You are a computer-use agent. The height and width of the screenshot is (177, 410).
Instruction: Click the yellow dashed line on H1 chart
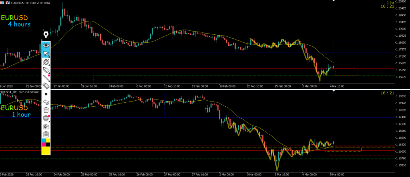[x=200, y=147]
